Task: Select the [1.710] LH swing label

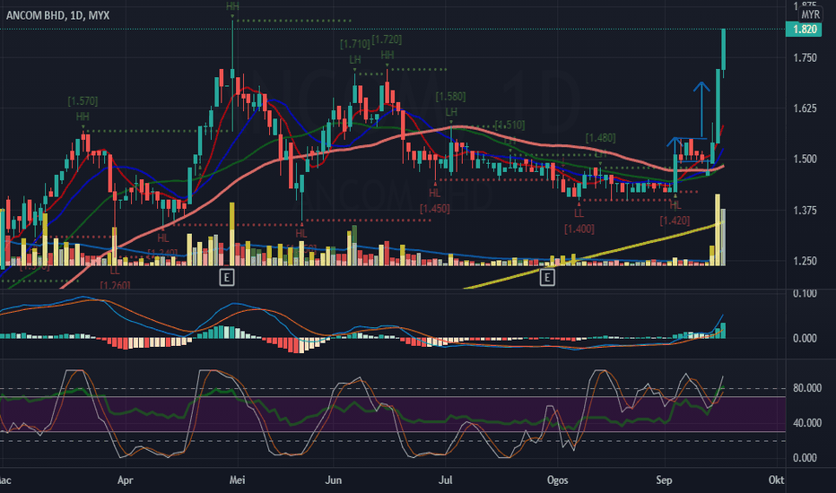Action: point(355,52)
